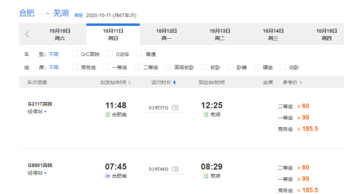Click G3117 一等座 price 99

pos(305,117)
